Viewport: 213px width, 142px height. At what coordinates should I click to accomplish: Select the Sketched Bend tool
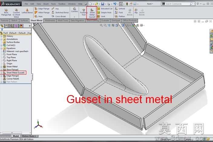point(60,12)
